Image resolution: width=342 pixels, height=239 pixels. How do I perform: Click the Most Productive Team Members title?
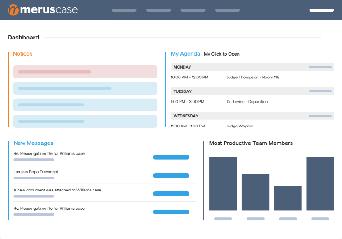pyautogui.click(x=251, y=143)
